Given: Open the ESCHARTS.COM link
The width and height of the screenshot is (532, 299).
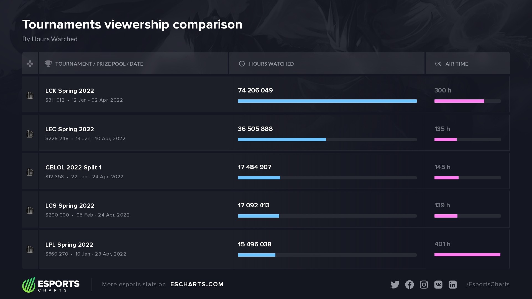Looking at the screenshot, I should pos(197,284).
